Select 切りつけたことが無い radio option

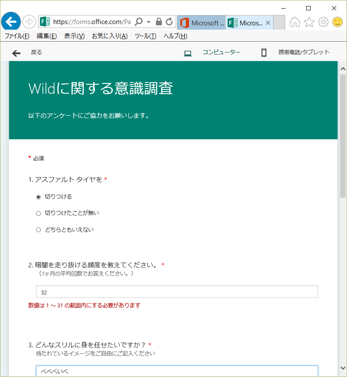38,213
